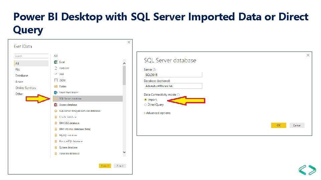Select the Teradata database entry text
Screen dimensions: 321x180
[69, 153]
